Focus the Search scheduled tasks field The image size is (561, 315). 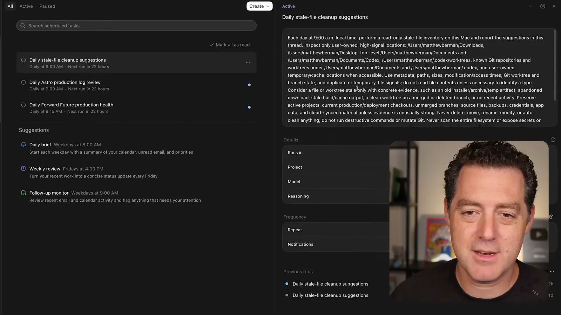(x=136, y=26)
